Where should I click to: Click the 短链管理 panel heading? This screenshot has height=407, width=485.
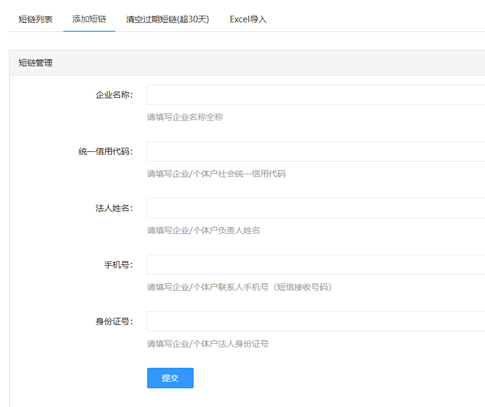[x=35, y=63]
